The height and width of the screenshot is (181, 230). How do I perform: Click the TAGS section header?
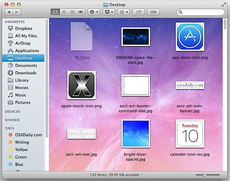click(9, 128)
